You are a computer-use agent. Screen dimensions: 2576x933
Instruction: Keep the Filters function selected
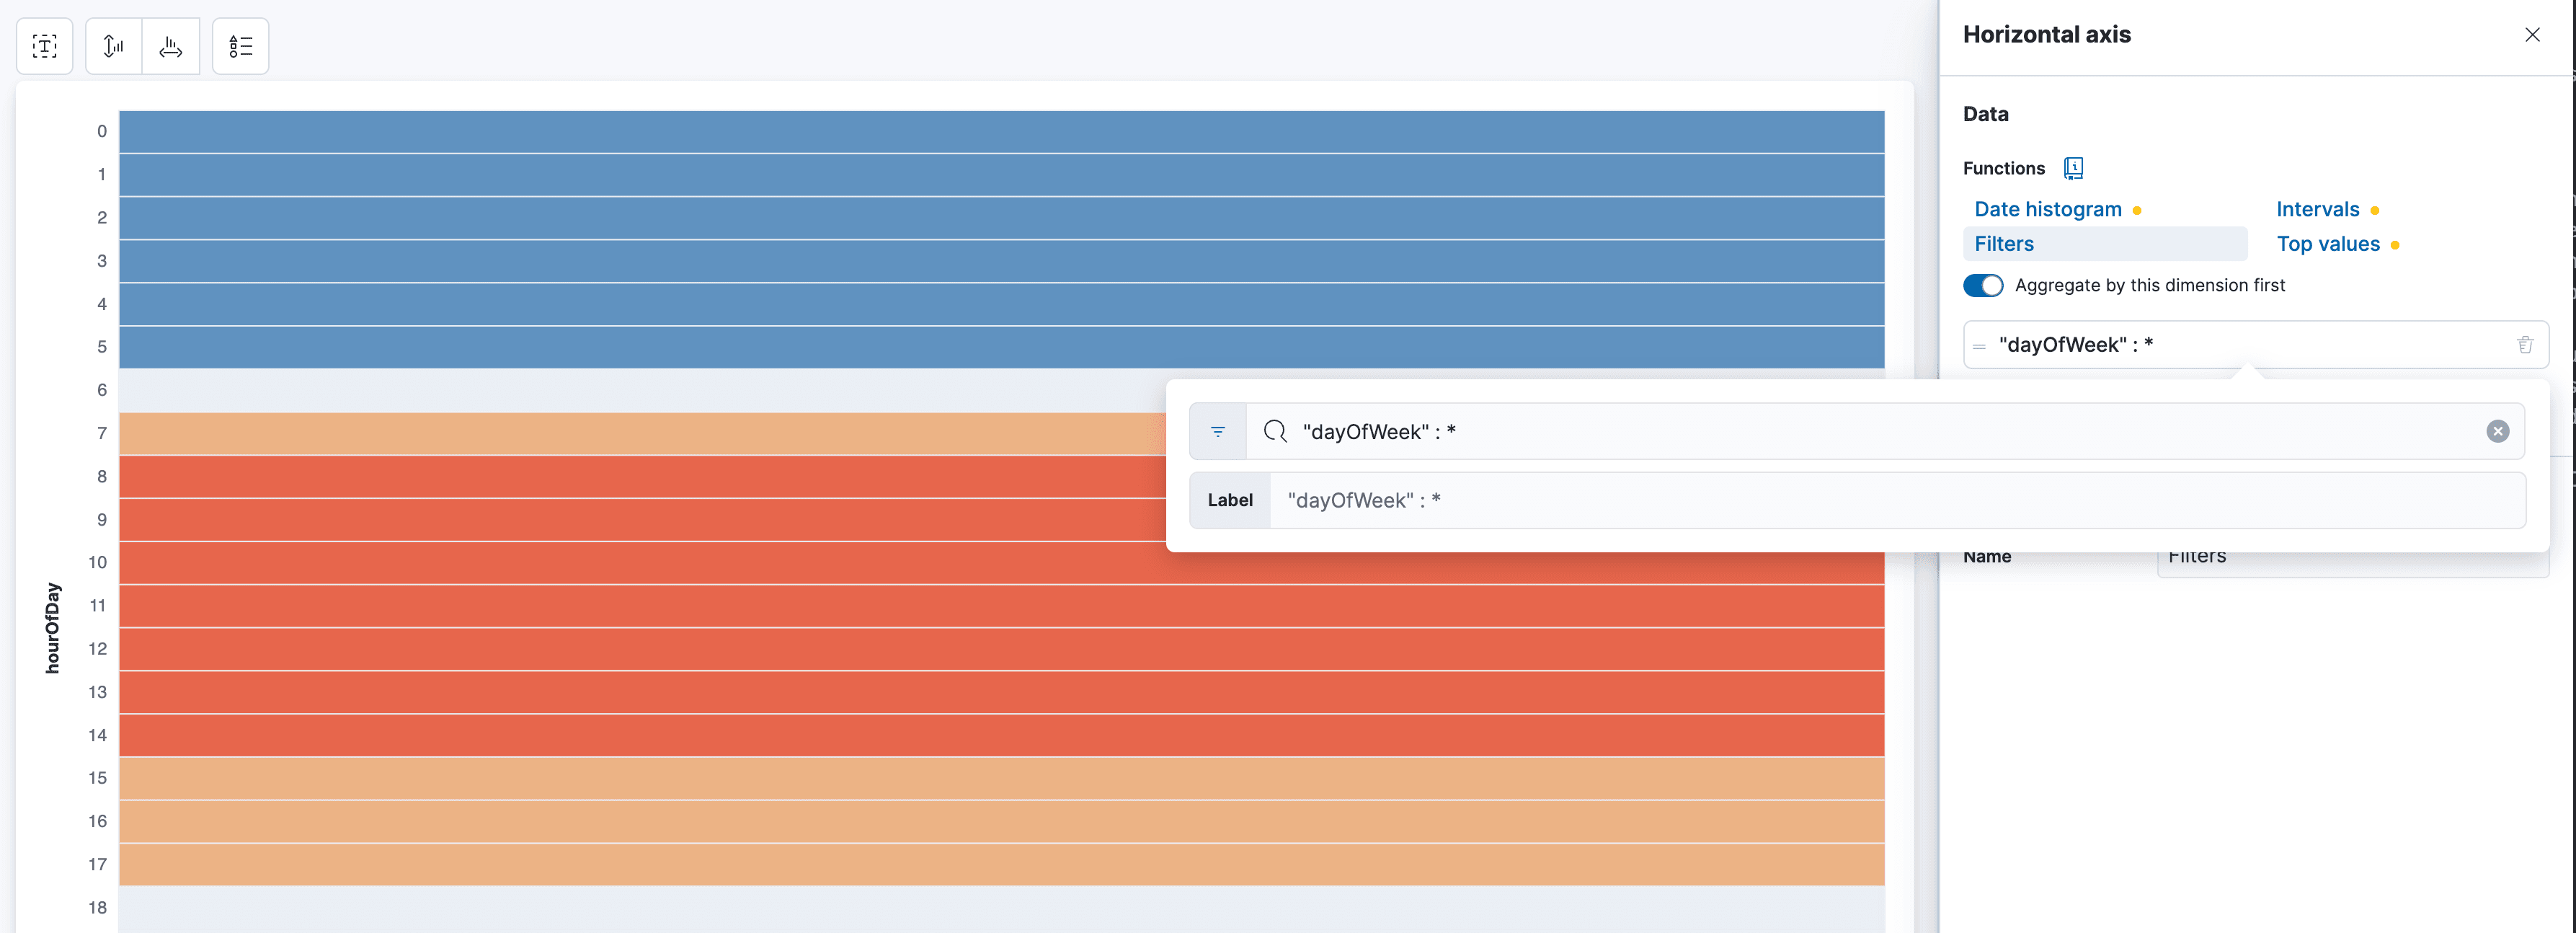(2004, 243)
